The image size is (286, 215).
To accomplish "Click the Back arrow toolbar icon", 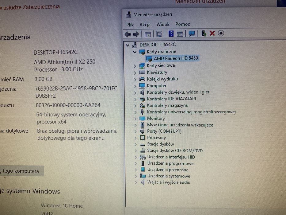I will 128,34.
